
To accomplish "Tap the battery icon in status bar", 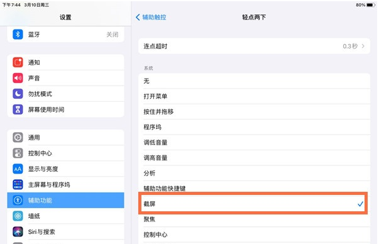I will coord(371,5).
